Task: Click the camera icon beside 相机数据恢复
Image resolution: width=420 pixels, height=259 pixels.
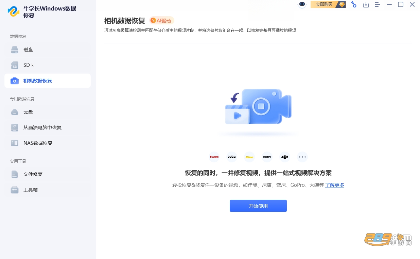Action: pyautogui.click(x=15, y=81)
